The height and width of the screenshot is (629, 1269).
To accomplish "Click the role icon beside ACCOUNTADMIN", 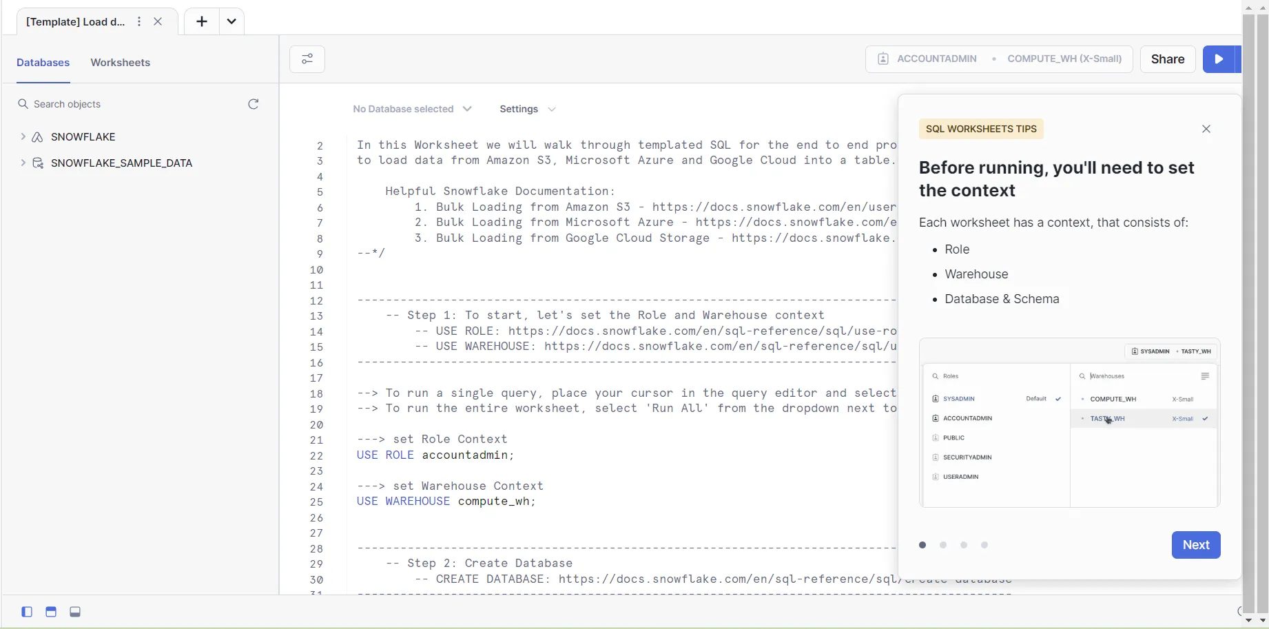I will click(x=883, y=59).
